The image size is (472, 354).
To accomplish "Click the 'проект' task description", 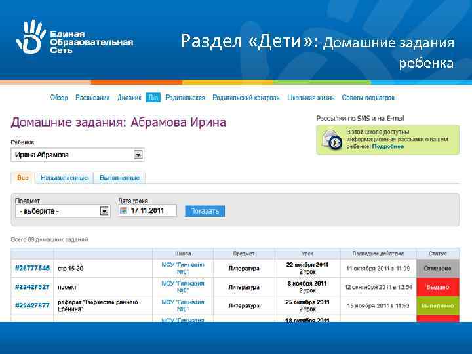I will (67, 287).
